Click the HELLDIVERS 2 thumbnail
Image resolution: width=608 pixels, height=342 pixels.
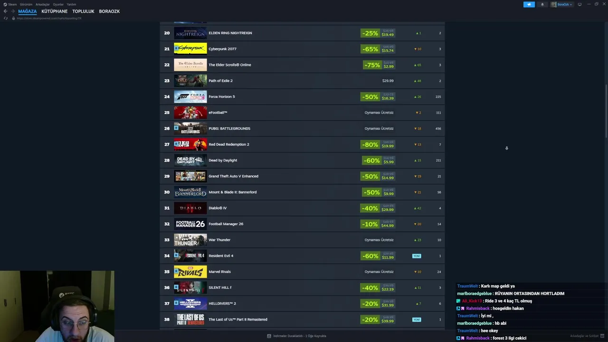pos(190,304)
